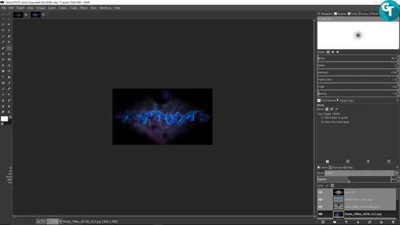Raise the layer one step up
This screenshot has width=400, height=225.
coord(346,222)
